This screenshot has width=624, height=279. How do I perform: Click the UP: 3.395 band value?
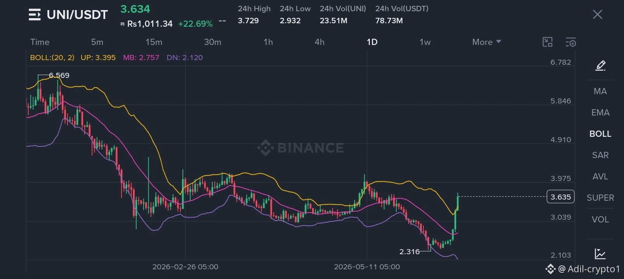click(98, 57)
